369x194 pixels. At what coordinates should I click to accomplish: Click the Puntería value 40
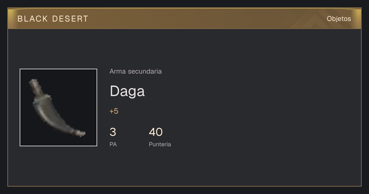point(156,132)
